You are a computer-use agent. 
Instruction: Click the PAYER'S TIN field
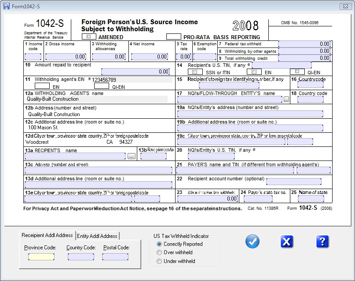314,170
